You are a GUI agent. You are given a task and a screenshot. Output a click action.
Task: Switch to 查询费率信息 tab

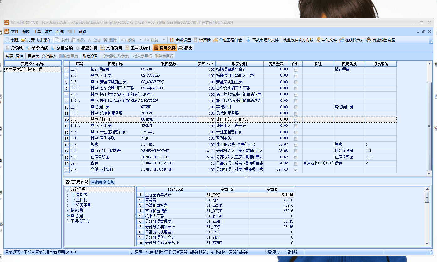(102, 182)
